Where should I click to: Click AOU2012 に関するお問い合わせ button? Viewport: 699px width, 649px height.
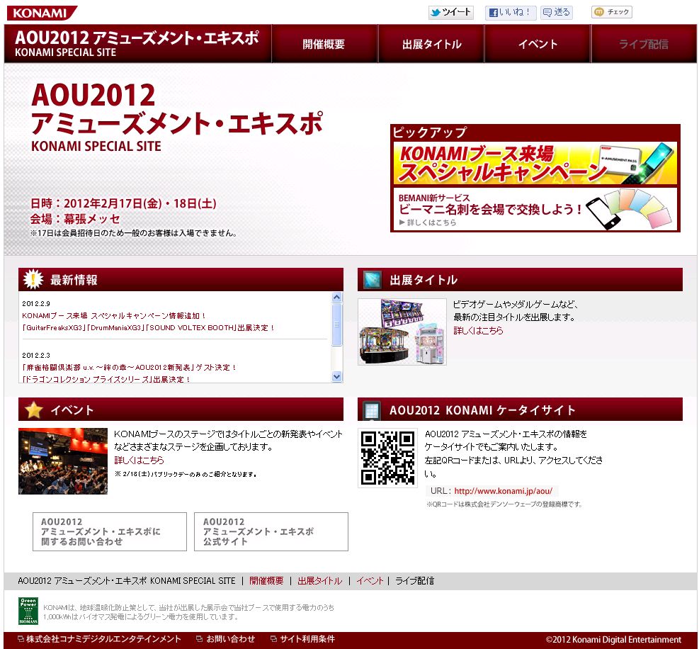click(x=110, y=531)
